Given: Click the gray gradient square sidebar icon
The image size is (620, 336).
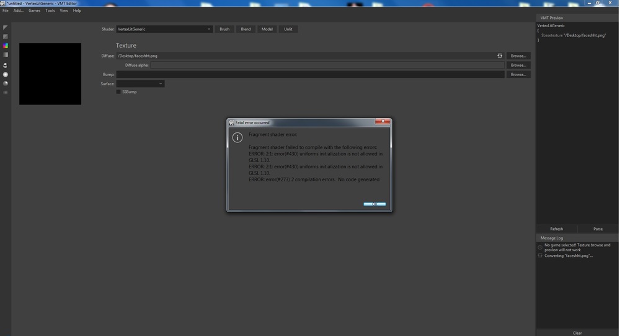Looking at the screenshot, I should click(x=6, y=55).
